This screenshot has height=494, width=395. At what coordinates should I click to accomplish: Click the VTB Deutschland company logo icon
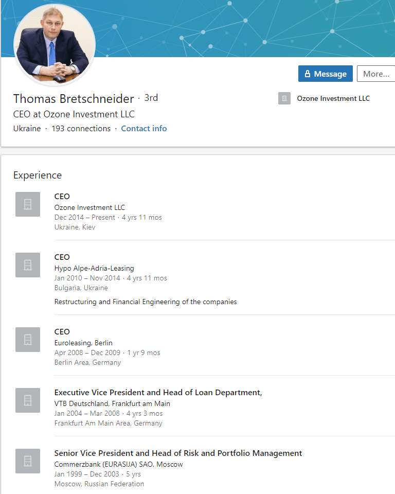pos(28,400)
